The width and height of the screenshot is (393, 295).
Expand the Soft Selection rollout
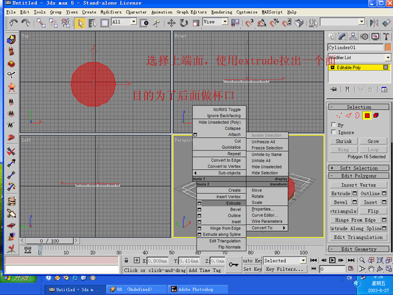coord(359,168)
